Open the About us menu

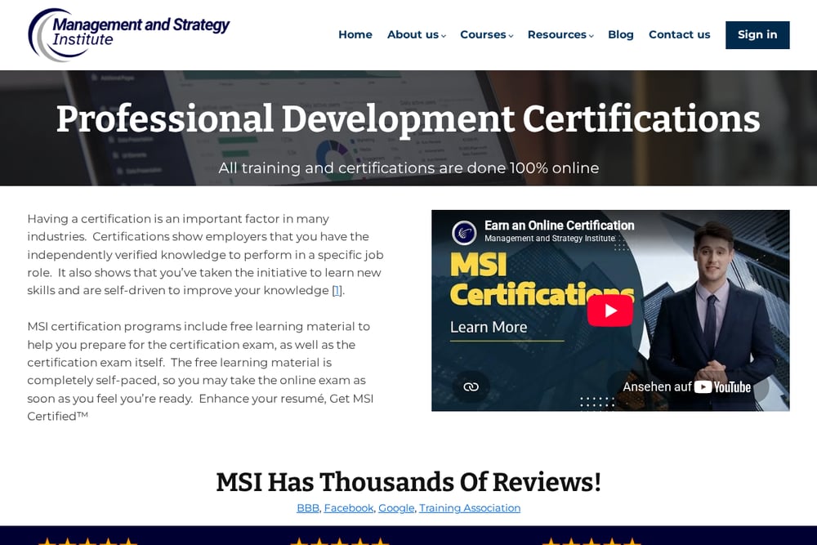pyautogui.click(x=413, y=34)
